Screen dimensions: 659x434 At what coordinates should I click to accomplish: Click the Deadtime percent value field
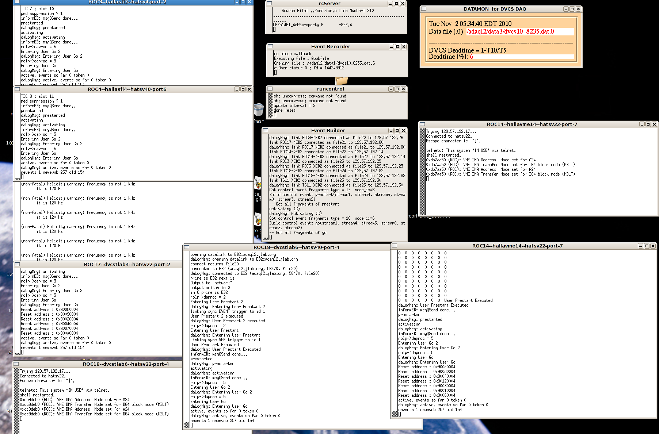coord(521,57)
